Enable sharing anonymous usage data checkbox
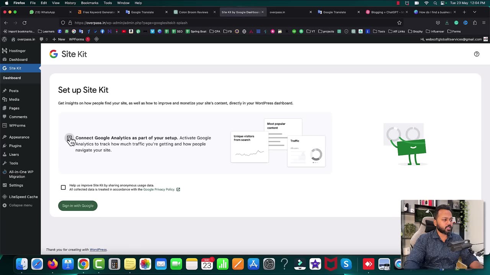 (63, 187)
